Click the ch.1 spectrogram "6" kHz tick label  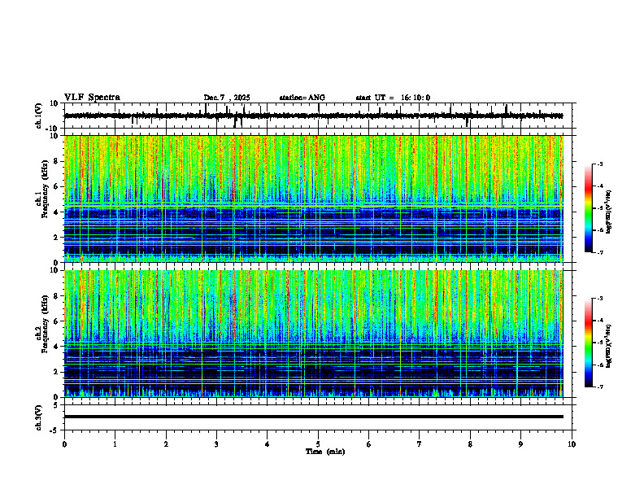tap(56, 186)
